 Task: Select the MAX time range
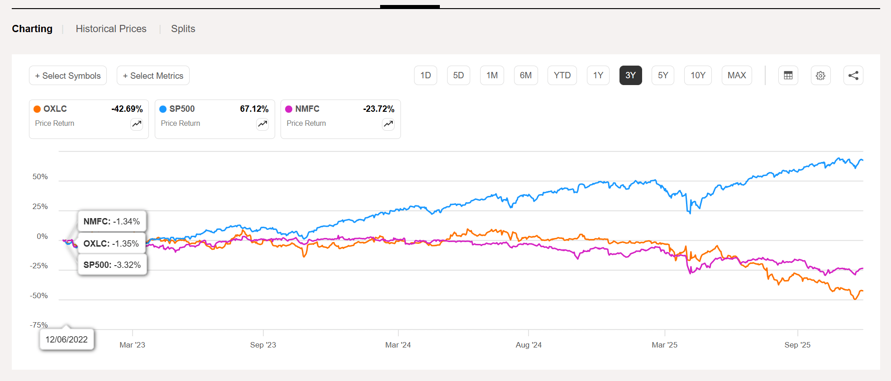[736, 76]
